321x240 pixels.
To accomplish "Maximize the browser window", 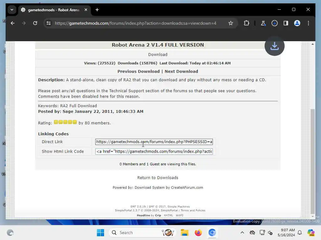I will (x=293, y=9).
